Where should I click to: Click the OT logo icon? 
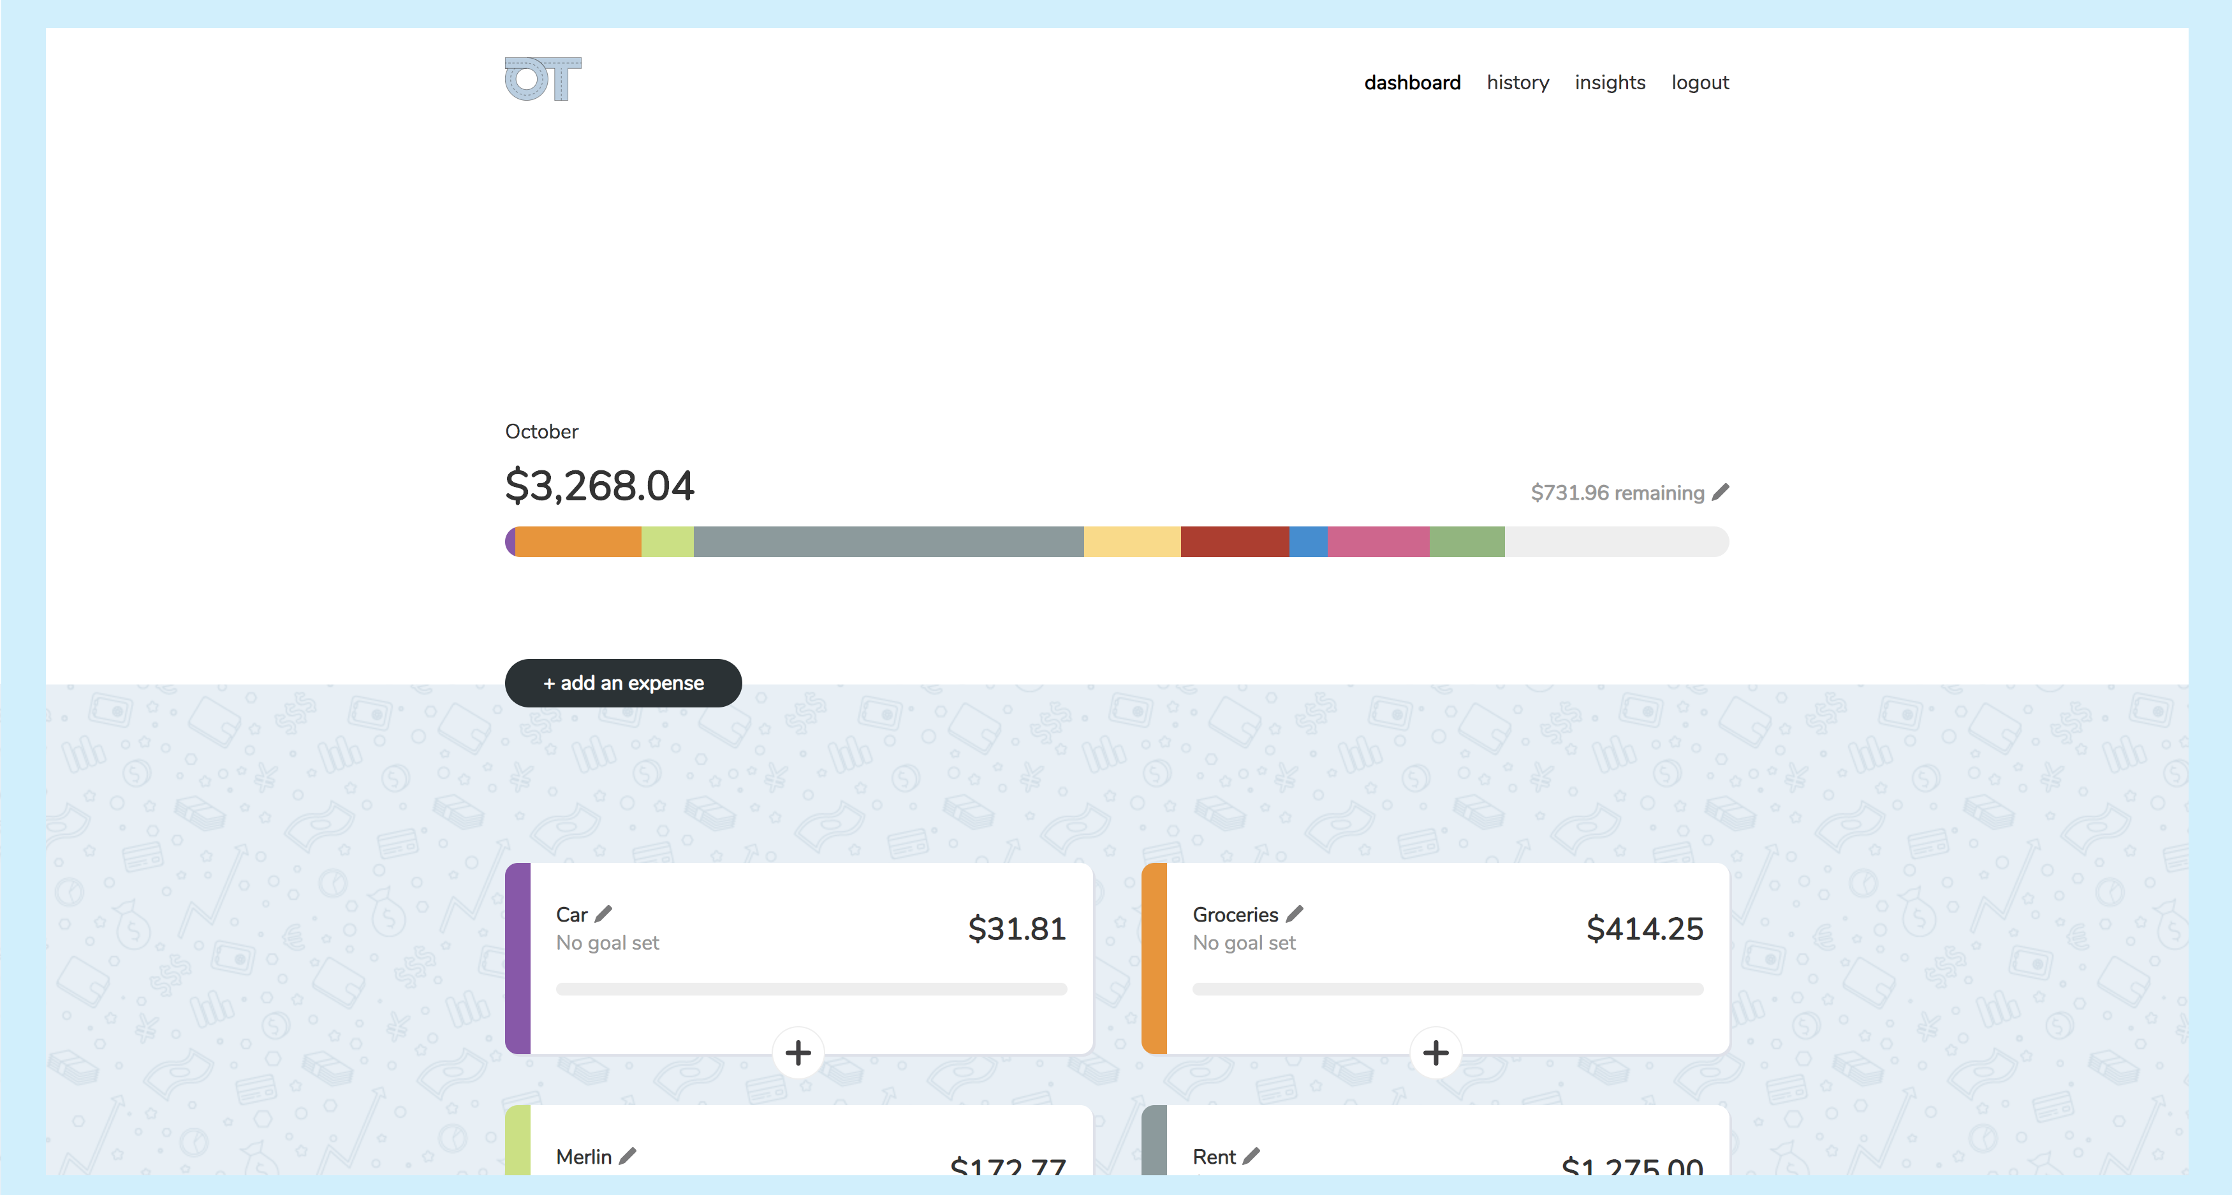(543, 80)
